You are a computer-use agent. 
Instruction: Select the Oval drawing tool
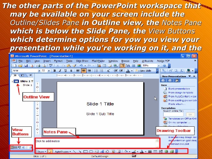point(91,151)
